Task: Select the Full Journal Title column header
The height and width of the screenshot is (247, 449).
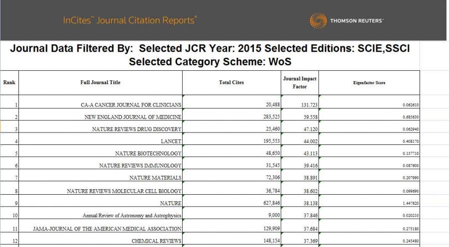Action: point(100,82)
